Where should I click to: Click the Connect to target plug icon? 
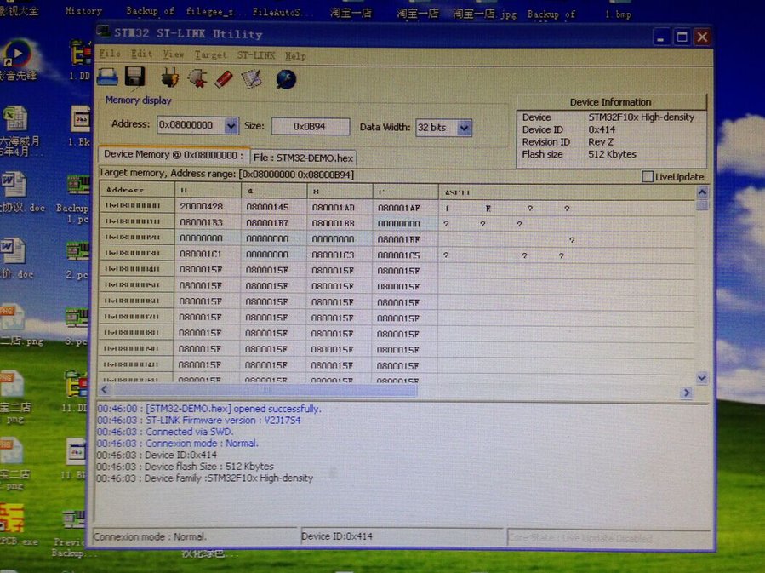[x=168, y=79]
